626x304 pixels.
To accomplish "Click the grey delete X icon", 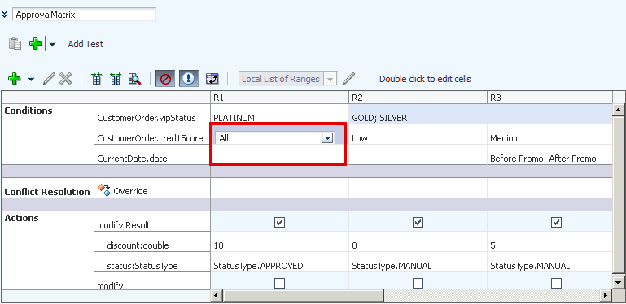I will click(x=65, y=79).
